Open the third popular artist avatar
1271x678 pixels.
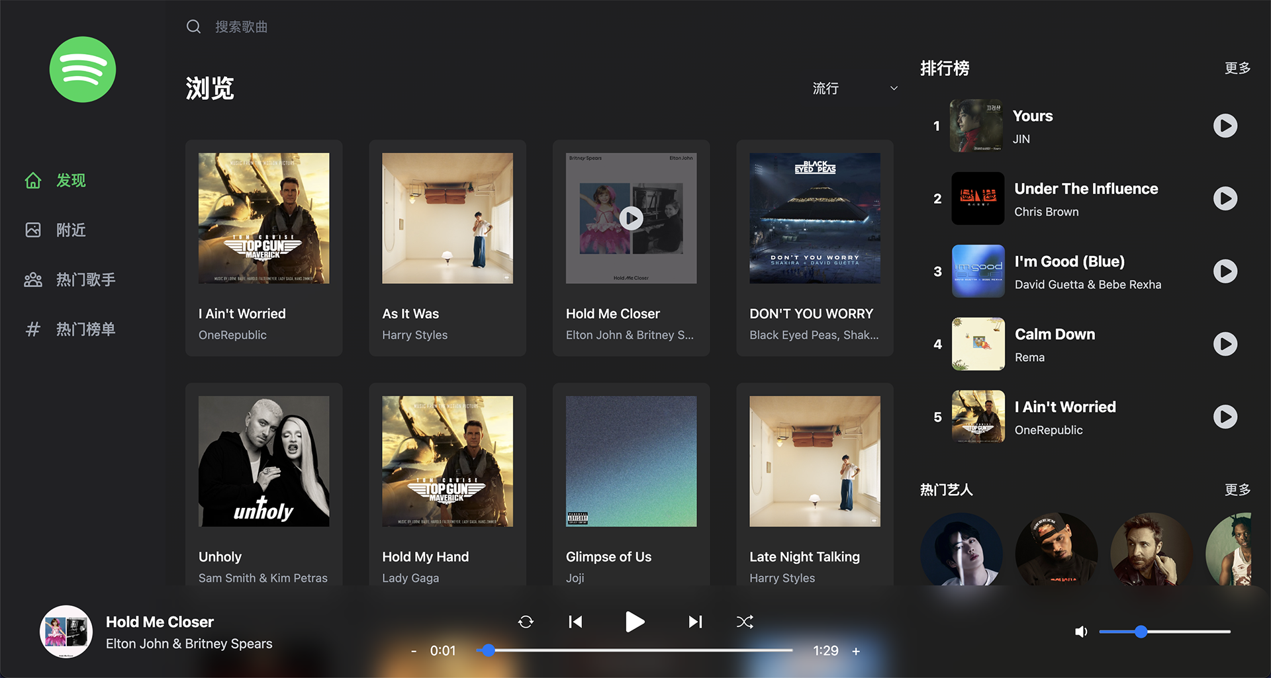[x=1152, y=549]
